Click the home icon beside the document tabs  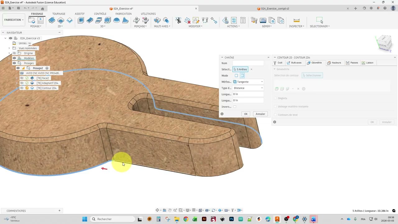(43, 9)
